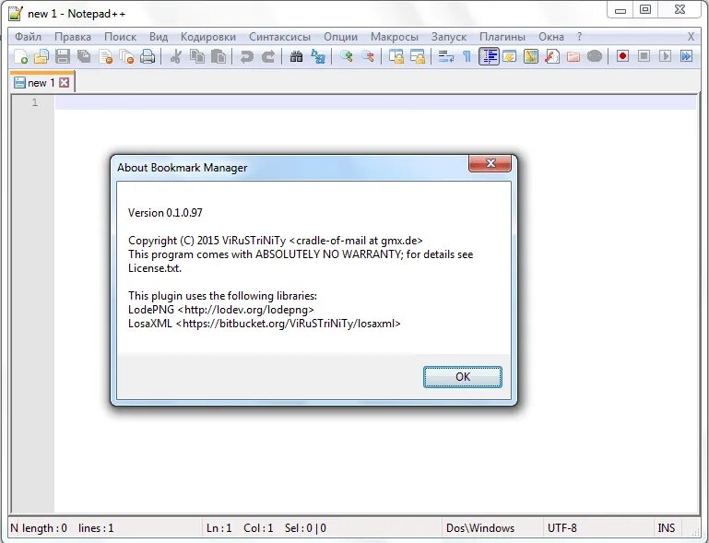
Task: Maximize the Notepad++ window
Action: tap(645, 9)
